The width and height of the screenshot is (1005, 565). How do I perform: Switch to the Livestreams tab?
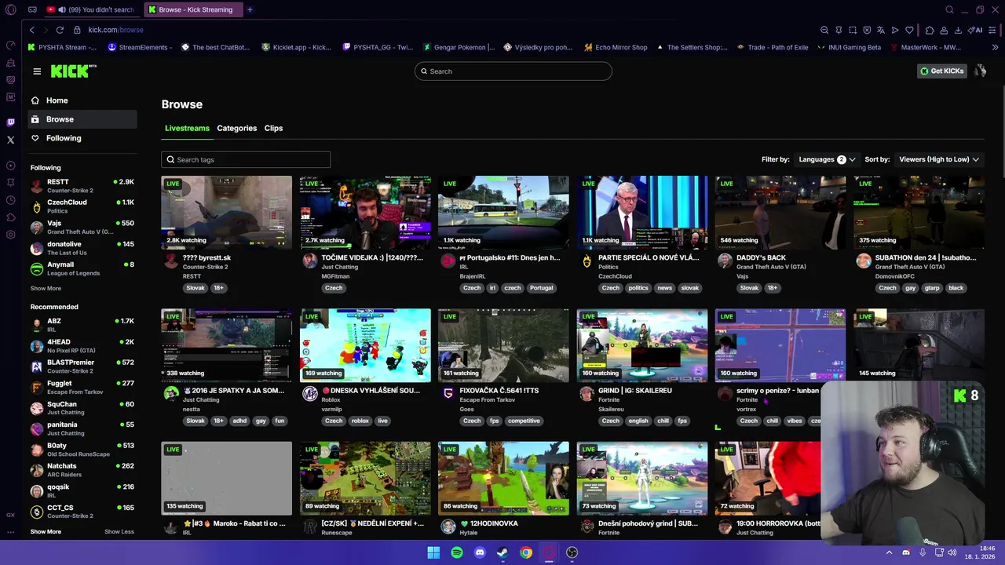[187, 128]
